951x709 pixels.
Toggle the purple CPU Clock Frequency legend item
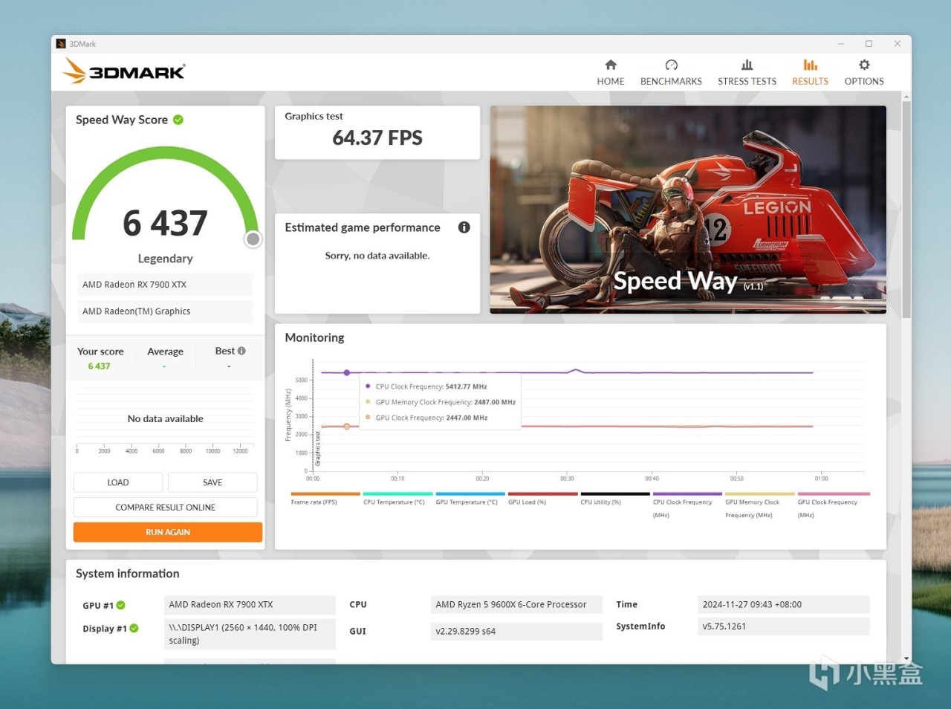click(x=687, y=505)
